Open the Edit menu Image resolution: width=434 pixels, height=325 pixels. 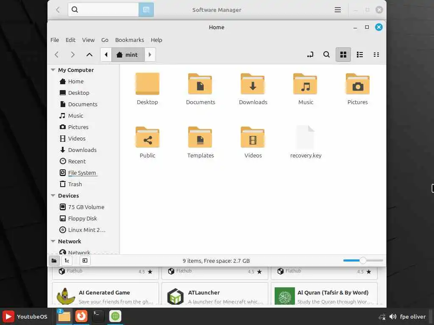[70, 40]
